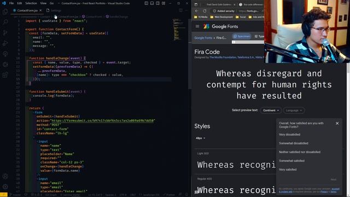This screenshot has width=350, height=197.
Task: Switch to the Settings editor tab
Action: point(54,10)
